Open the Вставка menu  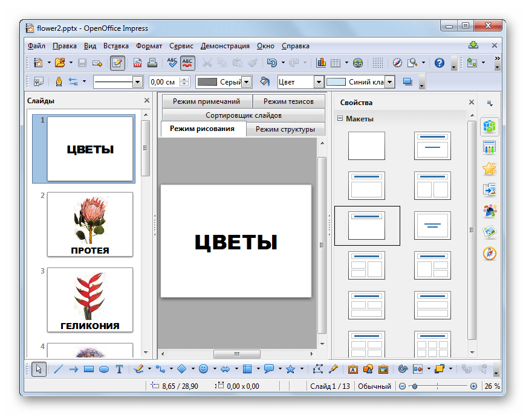click(x=115, y=46)
